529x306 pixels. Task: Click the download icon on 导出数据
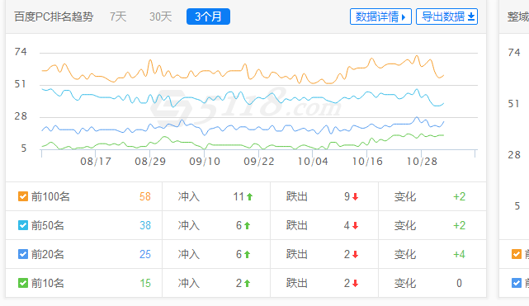click(471, 16)
